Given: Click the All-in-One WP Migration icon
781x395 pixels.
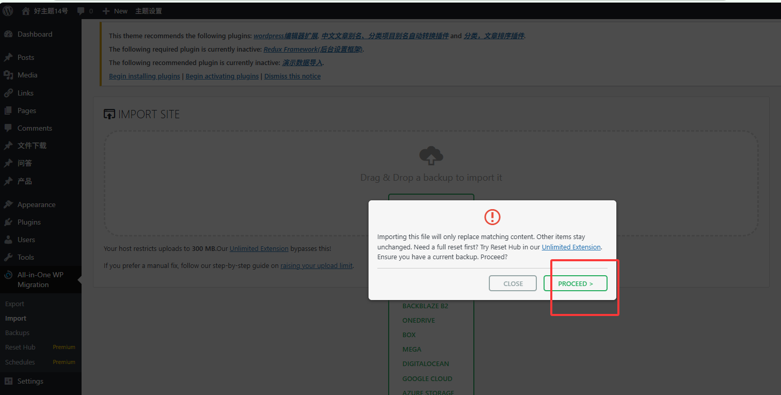Looking at the screenshot, I should click(x=8, y=275).
